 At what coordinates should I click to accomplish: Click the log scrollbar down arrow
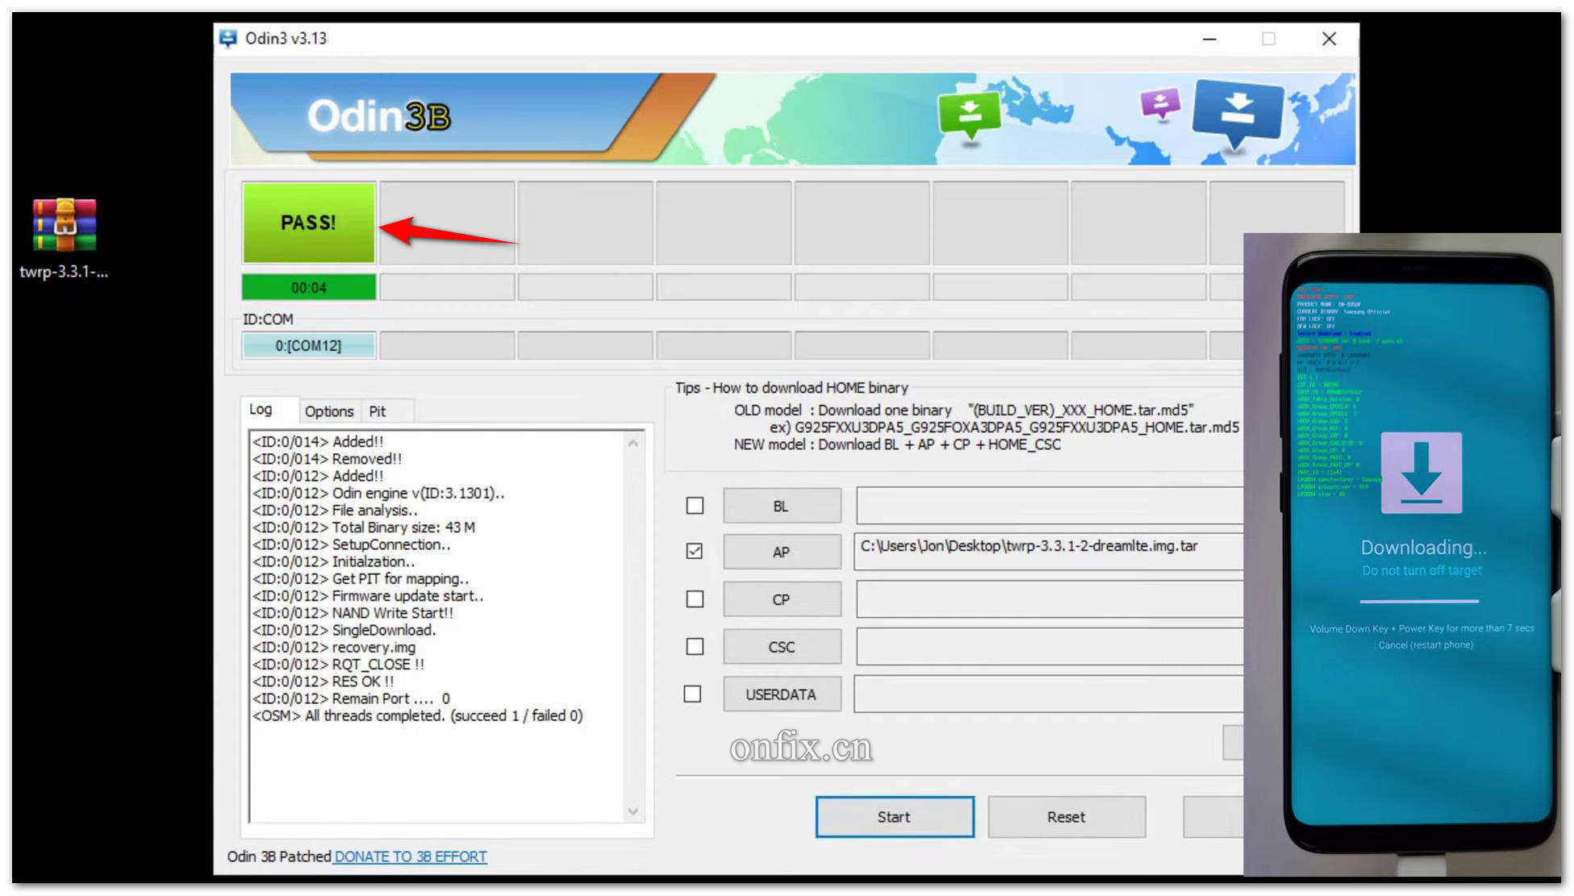(x=633, y=811)
